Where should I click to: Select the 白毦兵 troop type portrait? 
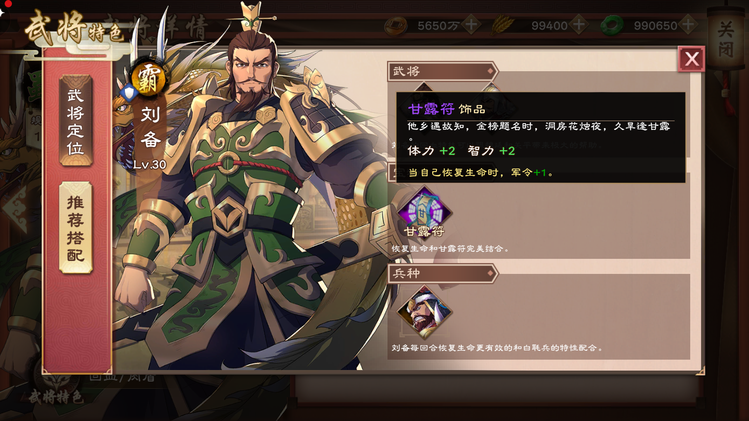tap(424, 312)
